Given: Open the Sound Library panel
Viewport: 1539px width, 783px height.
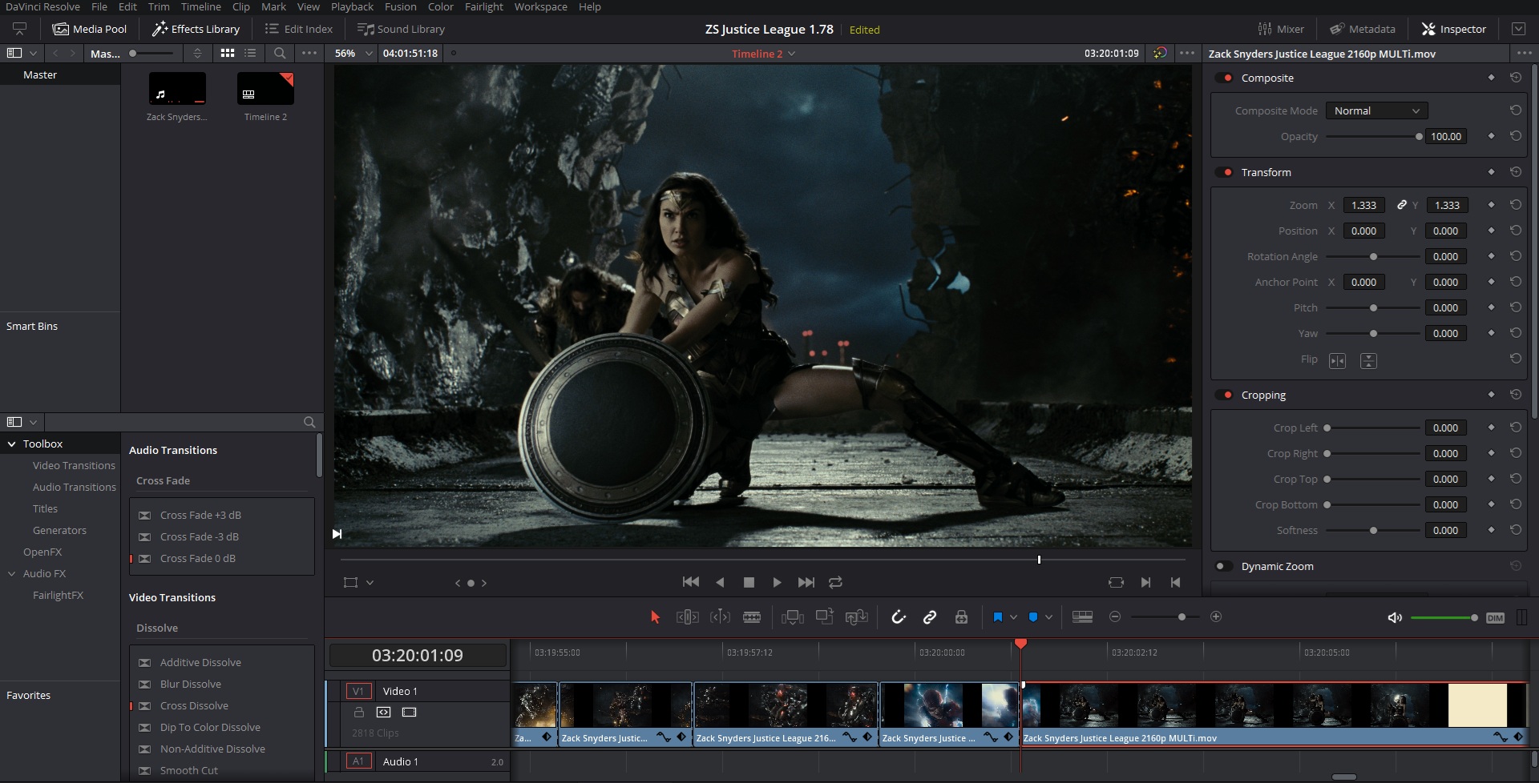Looking at the screenshot, I should 401,29.
